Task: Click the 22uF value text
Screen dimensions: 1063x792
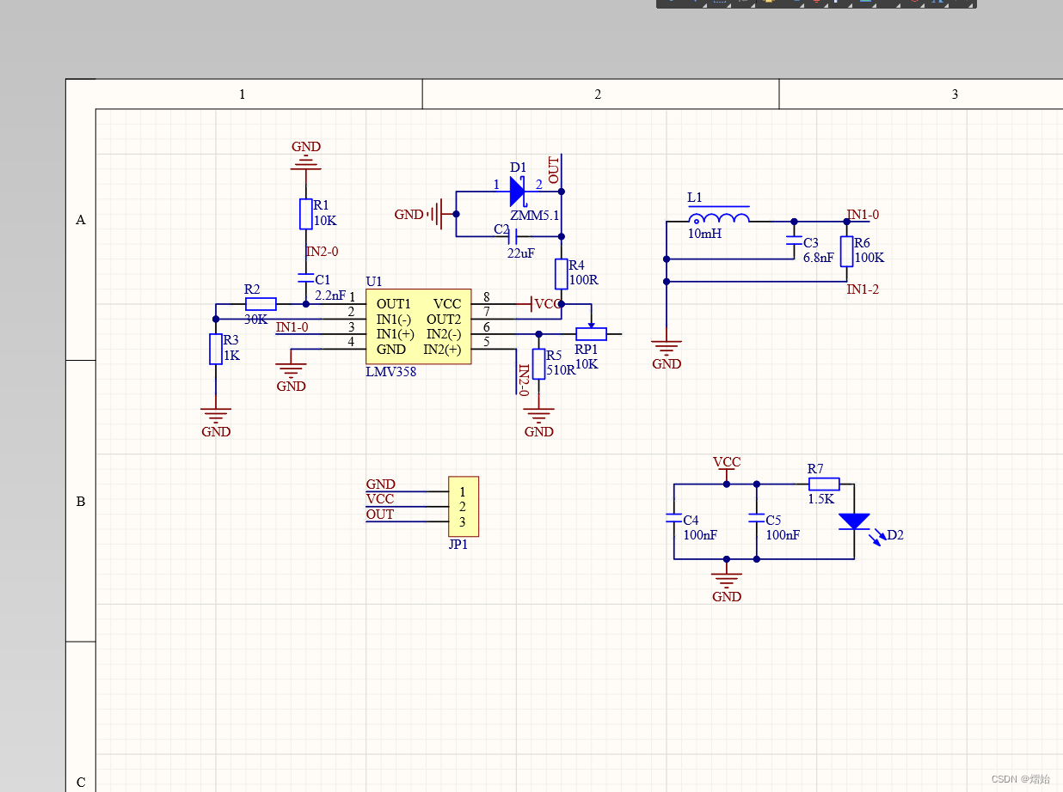Action: pos(521,253)
